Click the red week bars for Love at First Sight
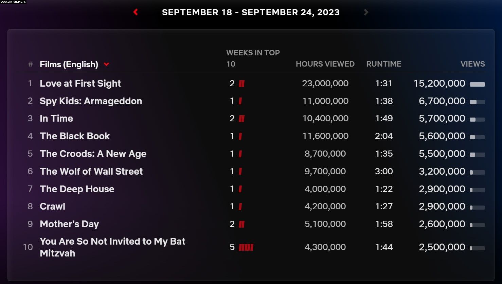 pos(241,84)
